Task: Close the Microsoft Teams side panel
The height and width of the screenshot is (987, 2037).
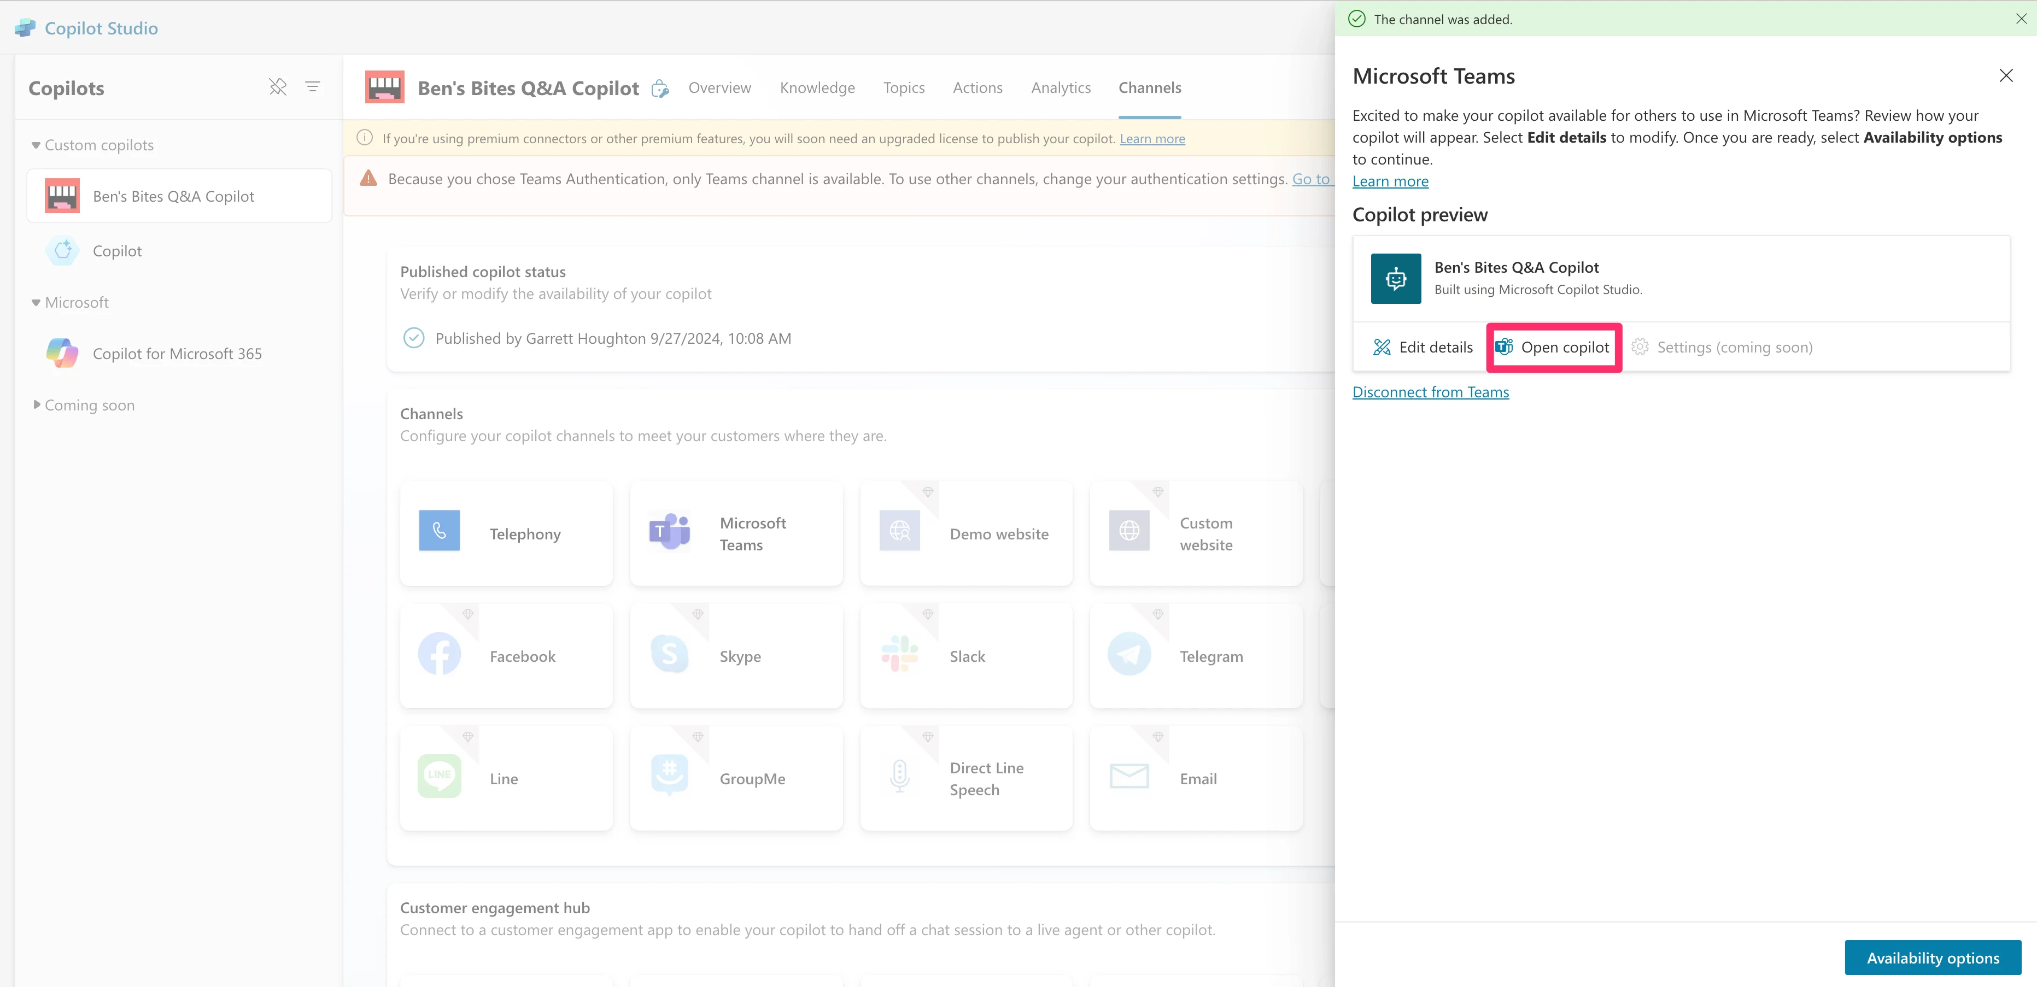Action: (2005, 76)
